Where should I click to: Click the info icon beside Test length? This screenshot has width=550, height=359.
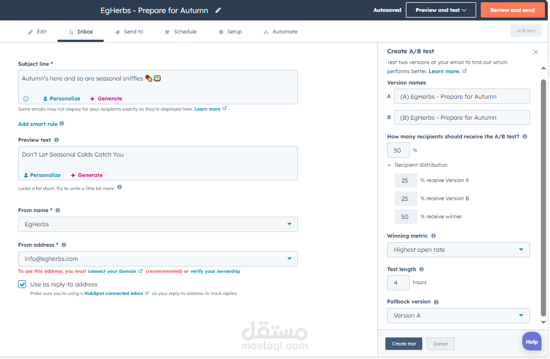tap(422, 269)
